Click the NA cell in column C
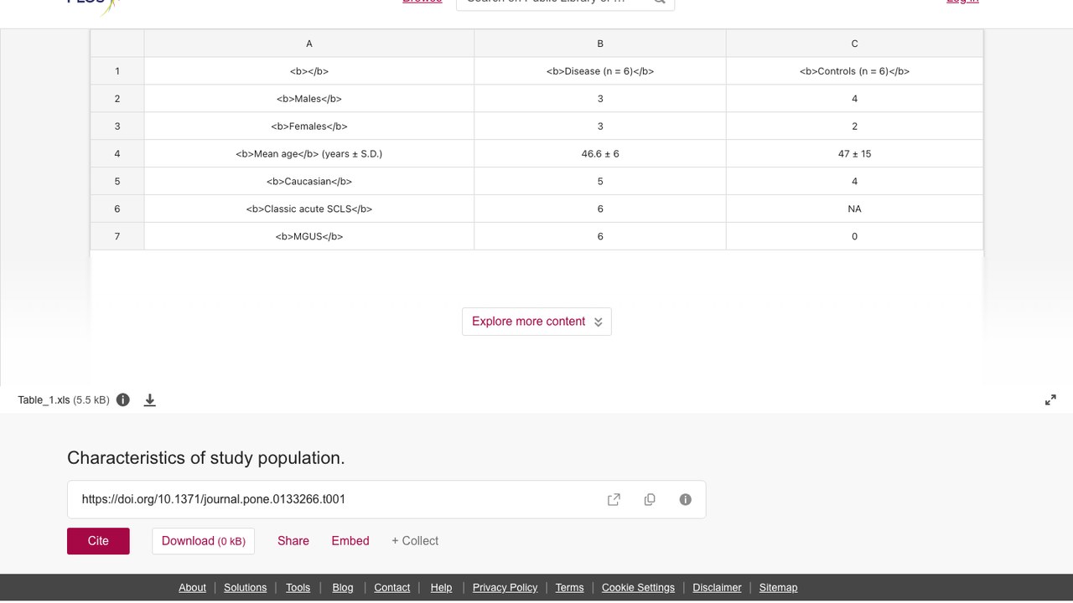Viewport: 1073px width, 603px height. [854, 209]
